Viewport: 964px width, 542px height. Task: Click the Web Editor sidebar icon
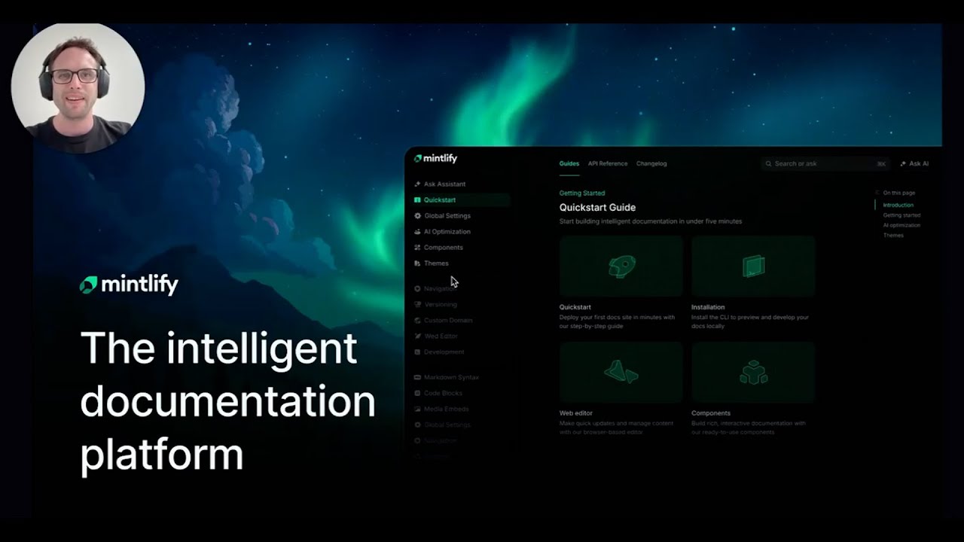click(417, 336)
